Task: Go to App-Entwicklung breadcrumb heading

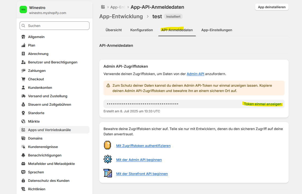Action: [121, 16]
